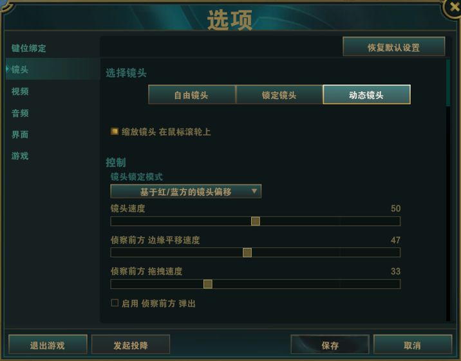Select 锁定镜头 camera mode
This screenshot has height=361, width=461.
pos(279,95)
